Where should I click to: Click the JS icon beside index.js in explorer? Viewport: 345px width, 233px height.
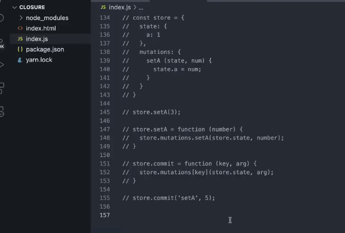click(x=20, y=39)
